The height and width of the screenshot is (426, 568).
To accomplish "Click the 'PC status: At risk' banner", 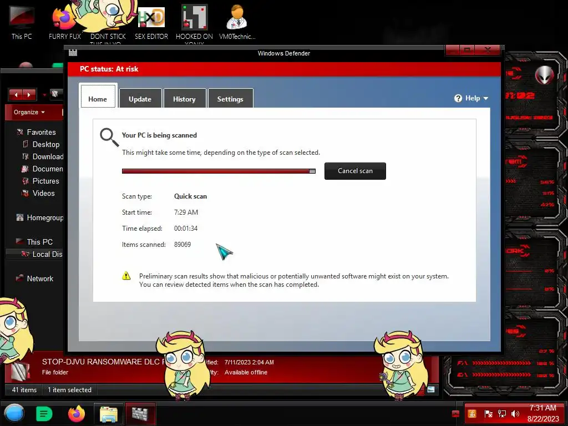I will 285,69.
